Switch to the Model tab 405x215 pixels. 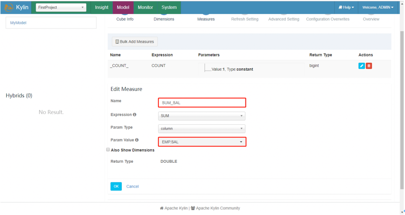[x=123, y=7]
